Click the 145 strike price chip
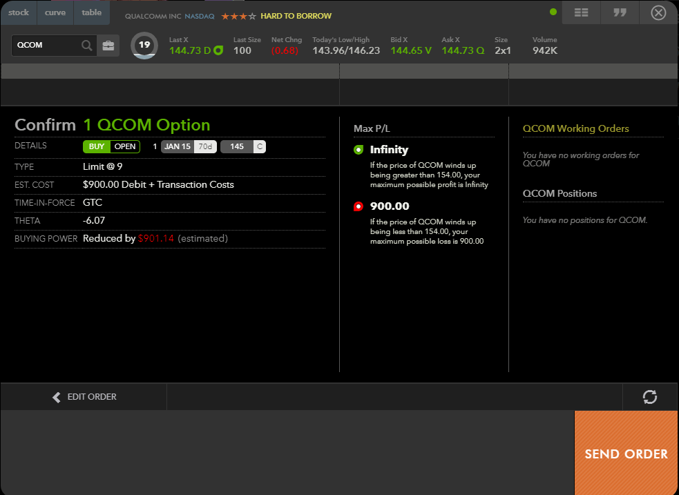This screenshot has width=679, height=495. tap(237, 146)
